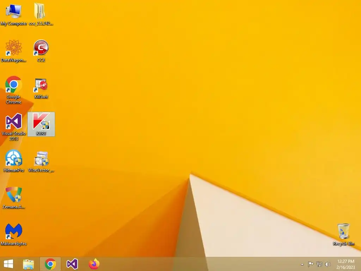Show hidden system tray icons

(302, 264)
